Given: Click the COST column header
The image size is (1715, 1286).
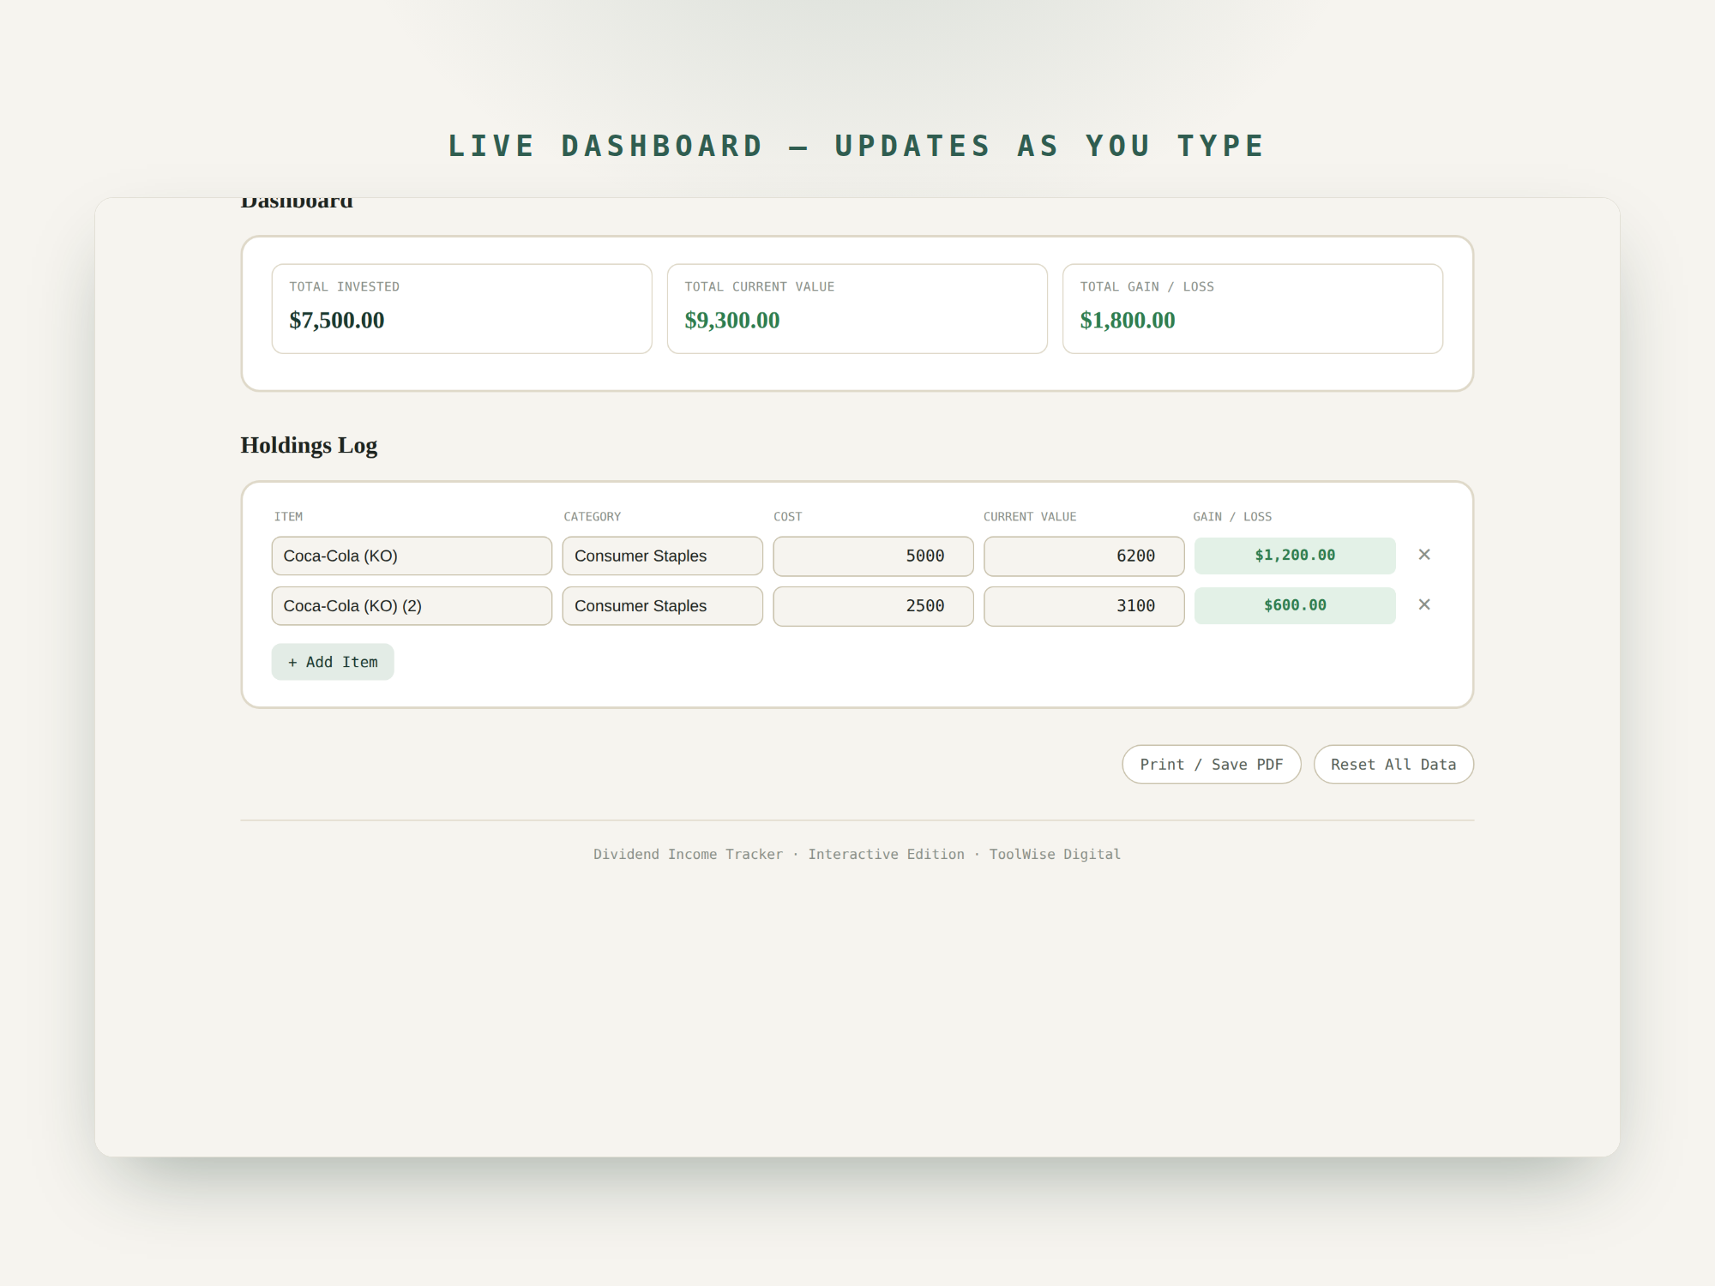Looking at the screenshot, I should (x=787, y=516).
